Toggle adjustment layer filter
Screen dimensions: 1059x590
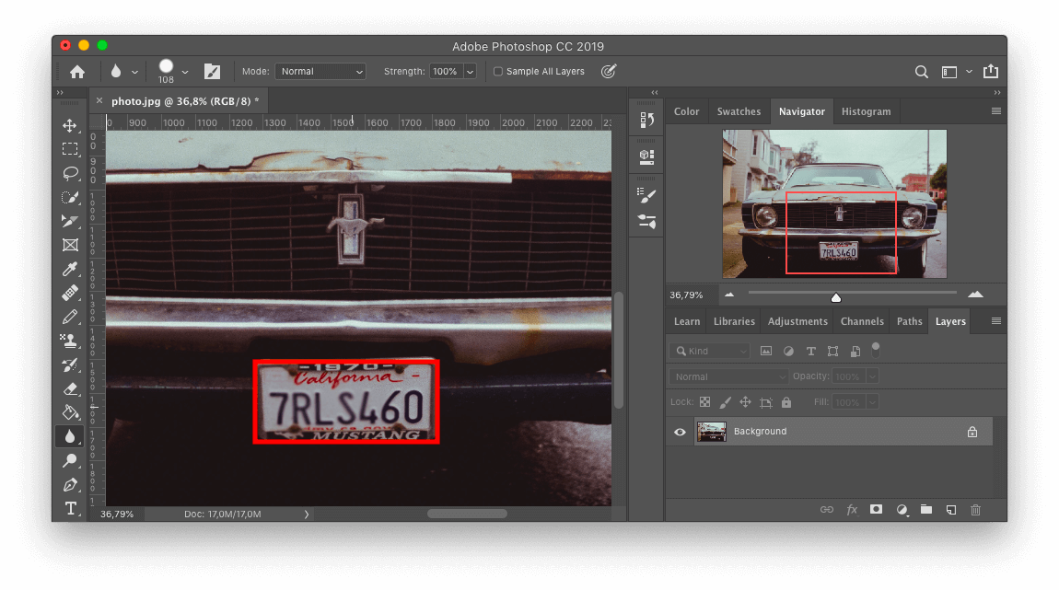point(788,351)
